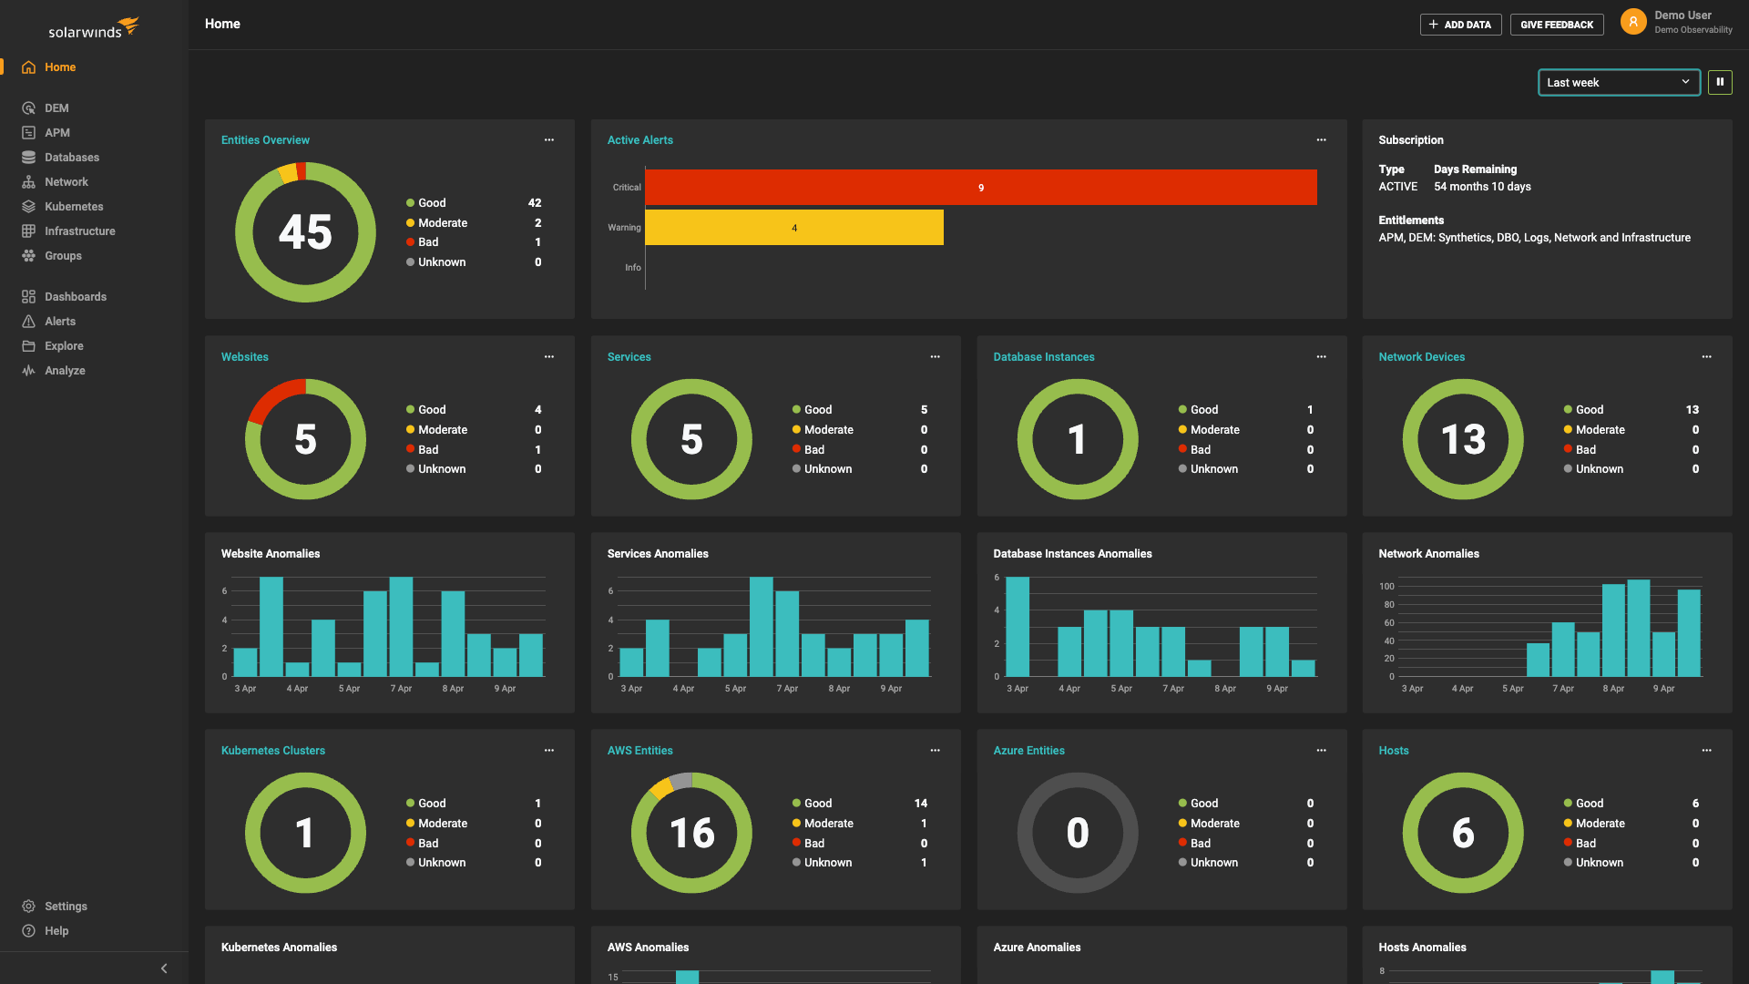Go to Dashboards in the sidebar
This screenshot has height=984, width=1749.
coord(75,297)
